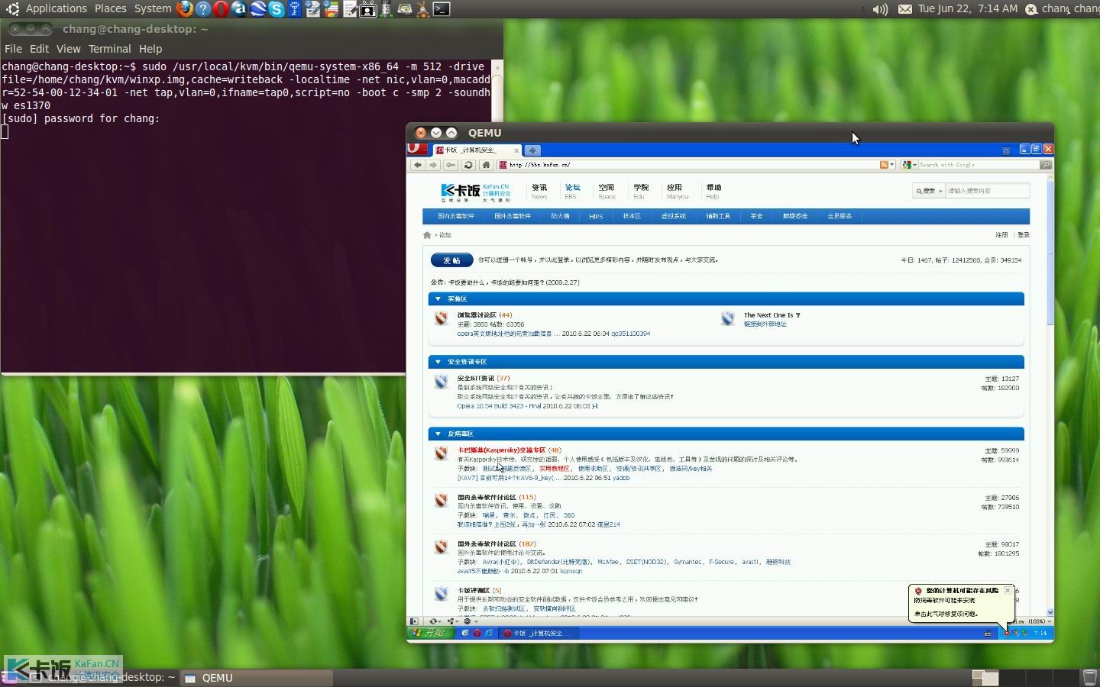The width and height of the screenshot is (1100, 687).
Task: Collapse the second forum section header
Action: coord(438,361)
